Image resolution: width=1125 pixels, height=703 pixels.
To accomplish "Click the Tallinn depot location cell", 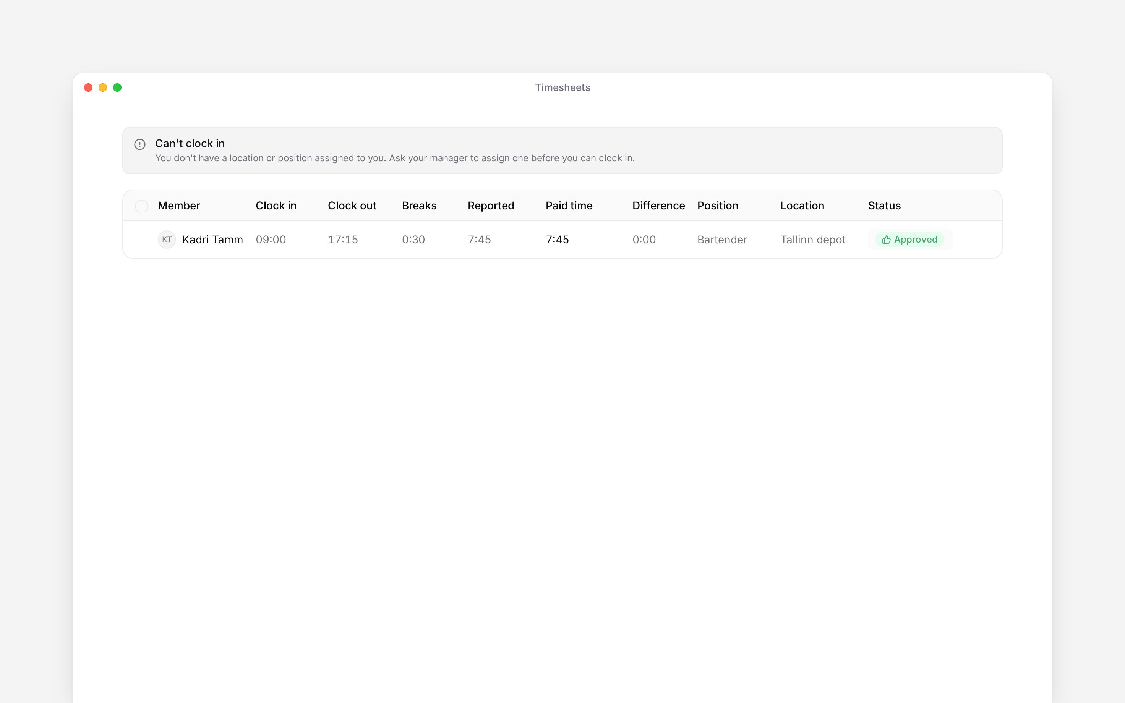I will (812, 240).
